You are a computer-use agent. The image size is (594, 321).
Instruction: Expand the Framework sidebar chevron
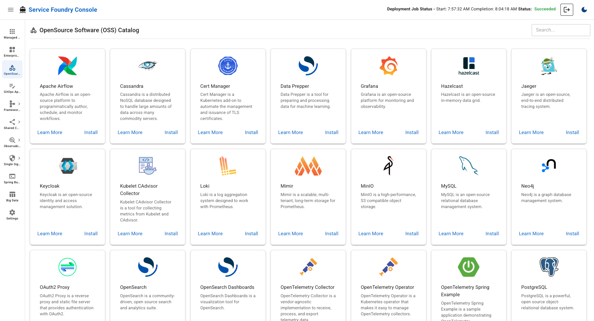(19, 104)
